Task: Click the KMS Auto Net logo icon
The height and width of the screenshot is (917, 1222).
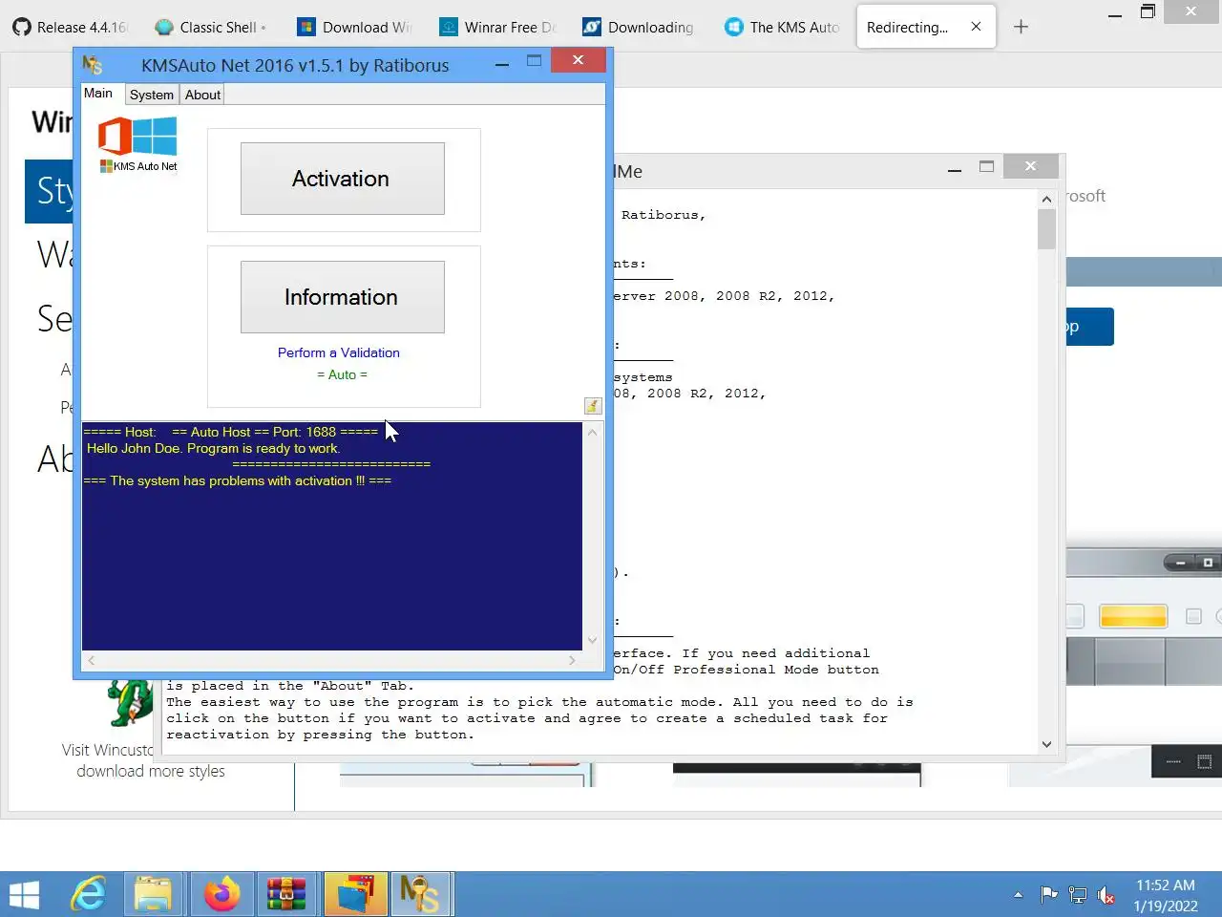Action: pyautogui.click(x=138, y=143)
